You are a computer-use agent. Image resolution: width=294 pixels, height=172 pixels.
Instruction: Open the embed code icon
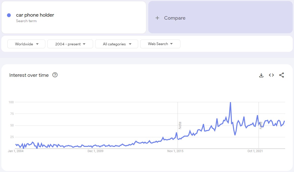271,75
